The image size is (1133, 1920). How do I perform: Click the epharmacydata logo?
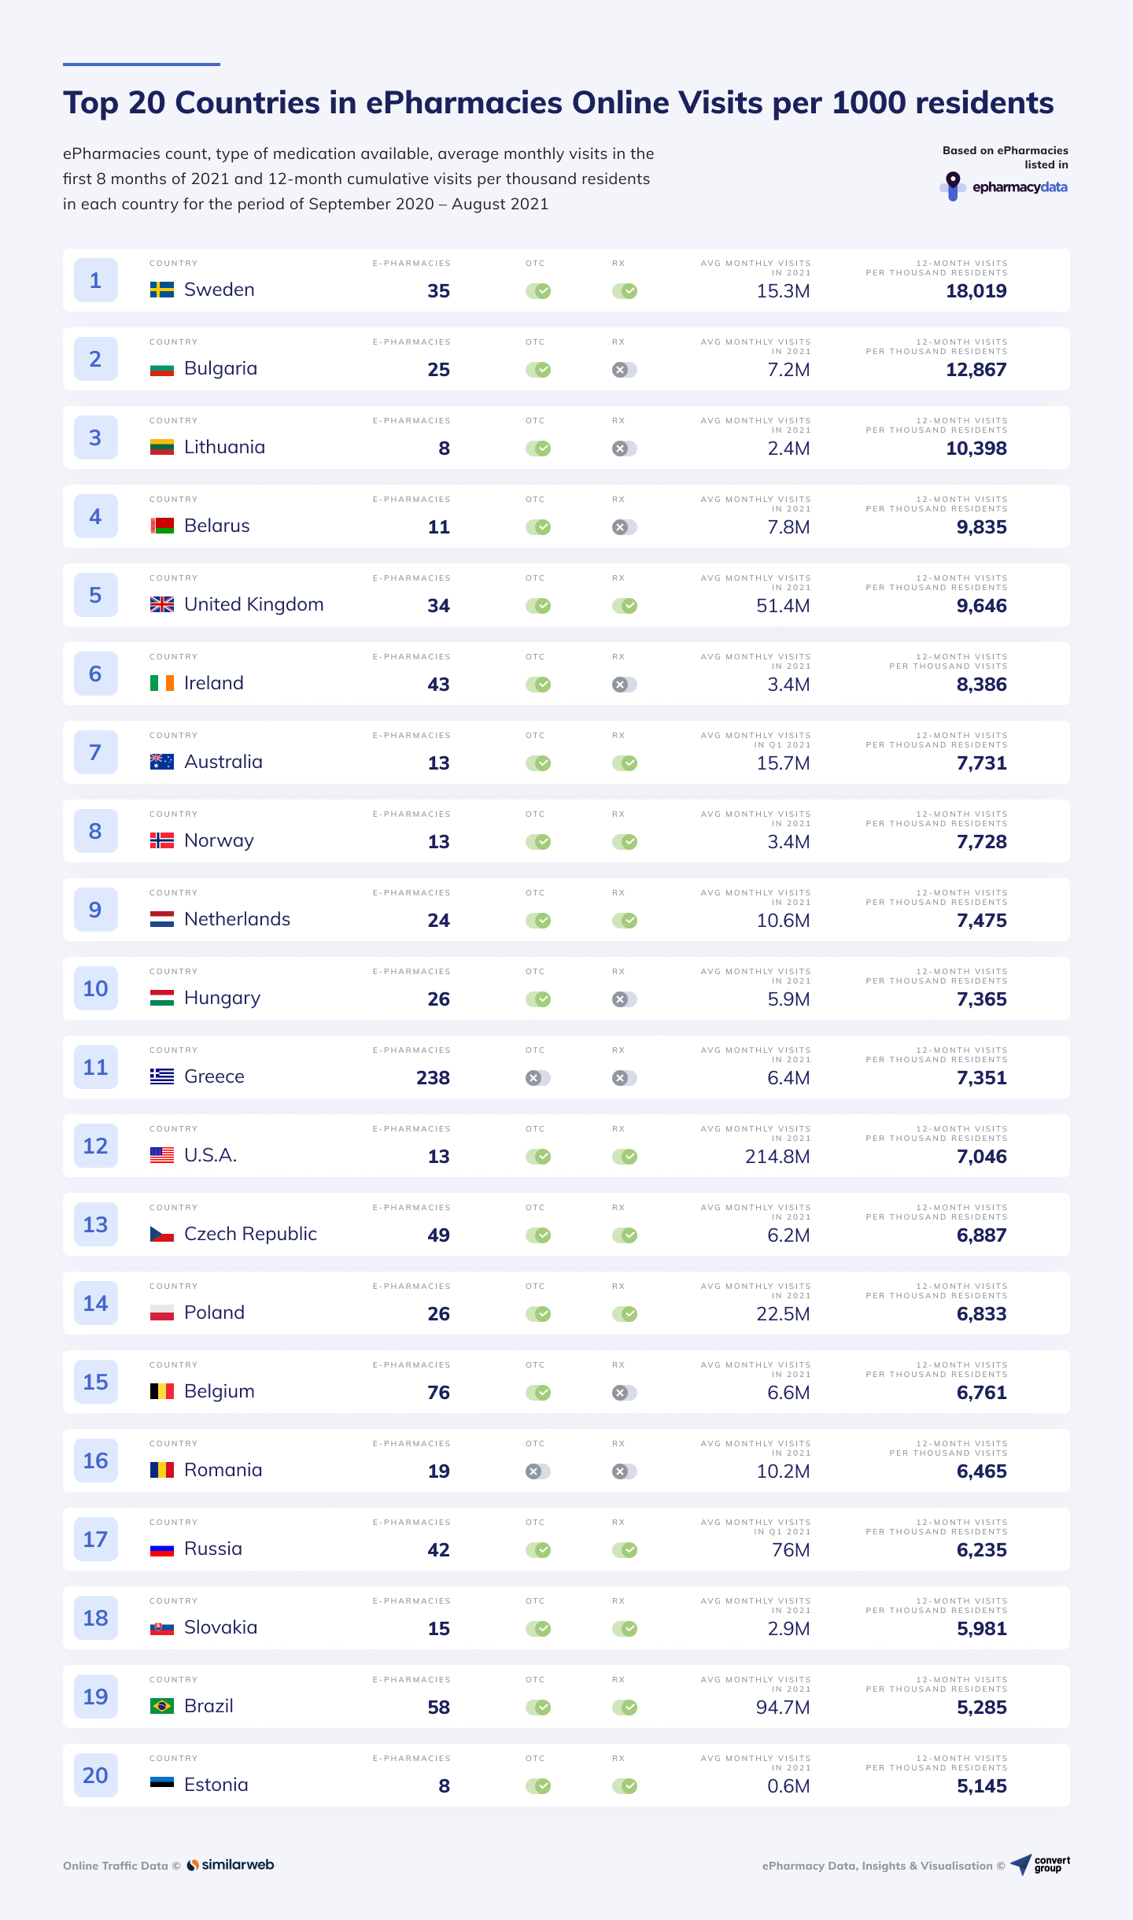1004,186
